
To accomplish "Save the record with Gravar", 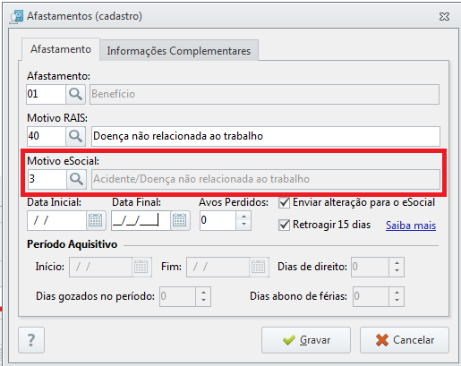I will tap(306, 340).
